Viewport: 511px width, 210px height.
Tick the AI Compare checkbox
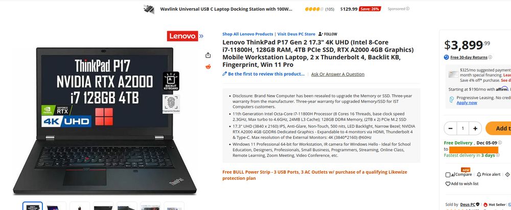click(x=448, y=175)
